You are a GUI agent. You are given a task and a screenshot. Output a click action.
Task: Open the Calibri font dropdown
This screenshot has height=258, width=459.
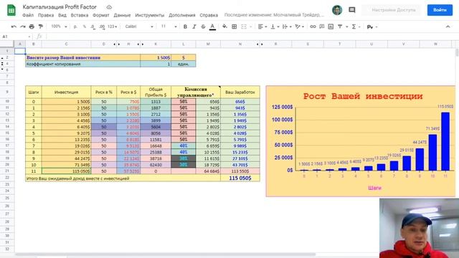[x=139, y=27]
